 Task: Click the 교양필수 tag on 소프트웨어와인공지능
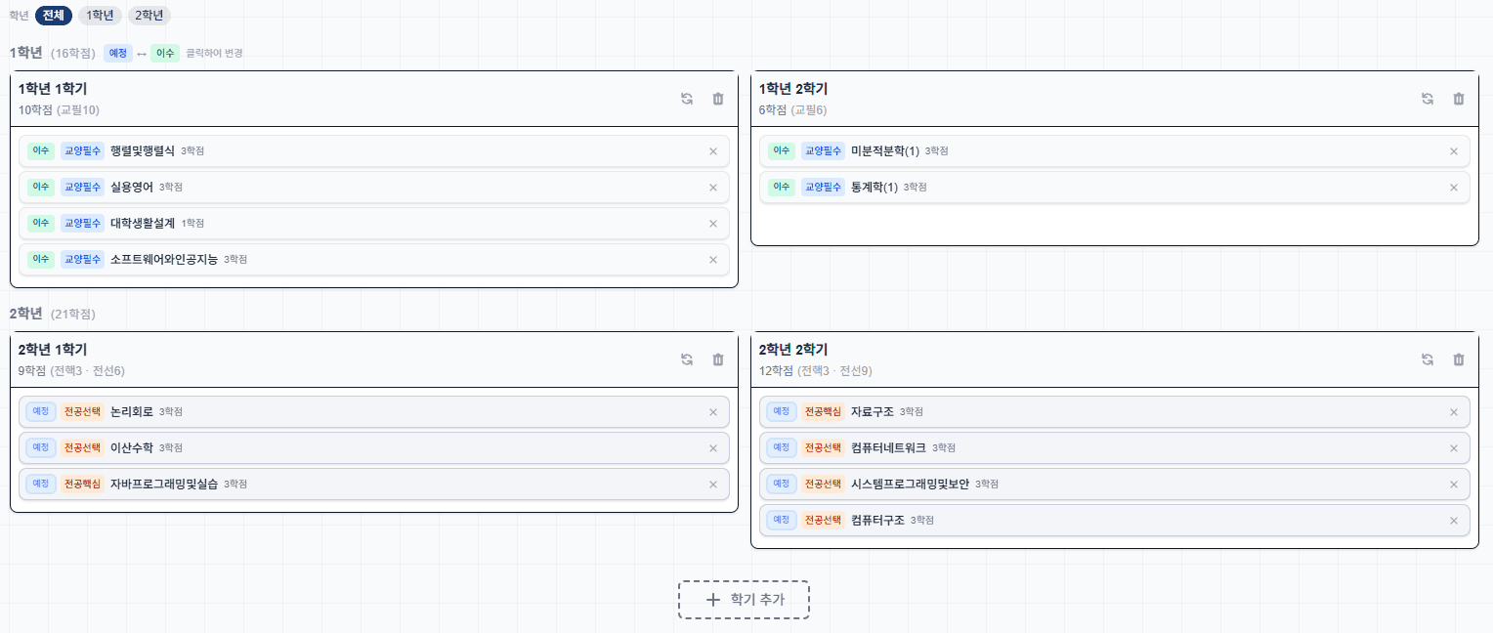point(82,259)
